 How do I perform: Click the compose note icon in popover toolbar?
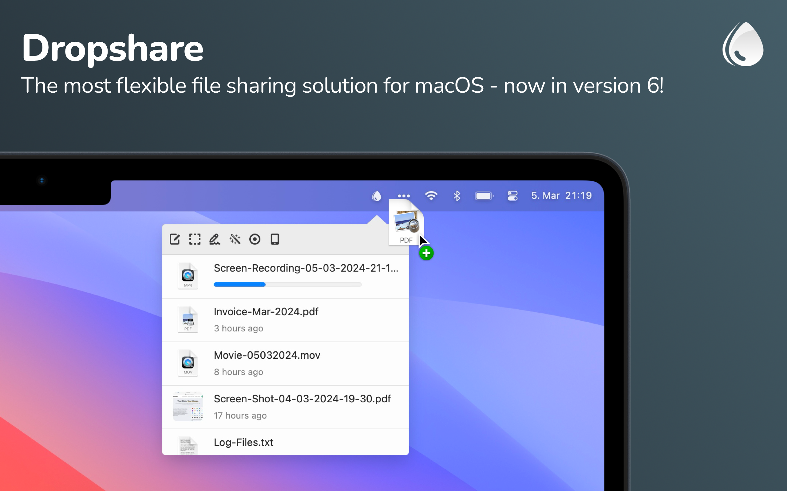click(175, 239)
